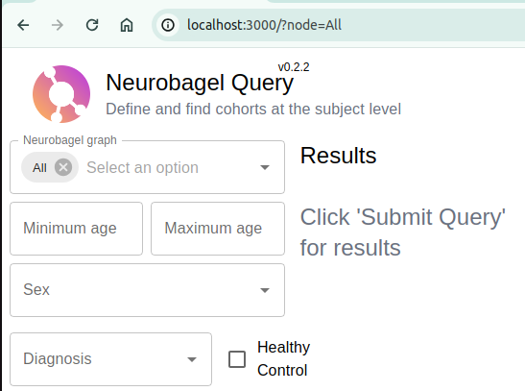The width and height of the screenshot is (525, 391).
Task: Click the 'Neurobagel Query' title text
Action: [200, 83]
